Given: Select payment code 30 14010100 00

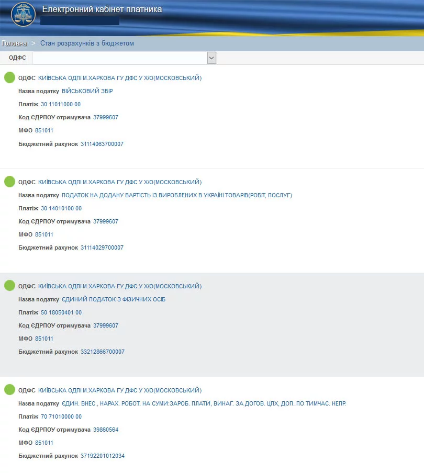Looking at the screenshot, I should coord(61,208).
